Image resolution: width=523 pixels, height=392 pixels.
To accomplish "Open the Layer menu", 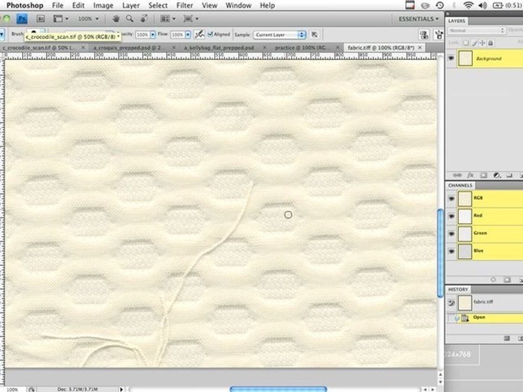I will 131,5.
